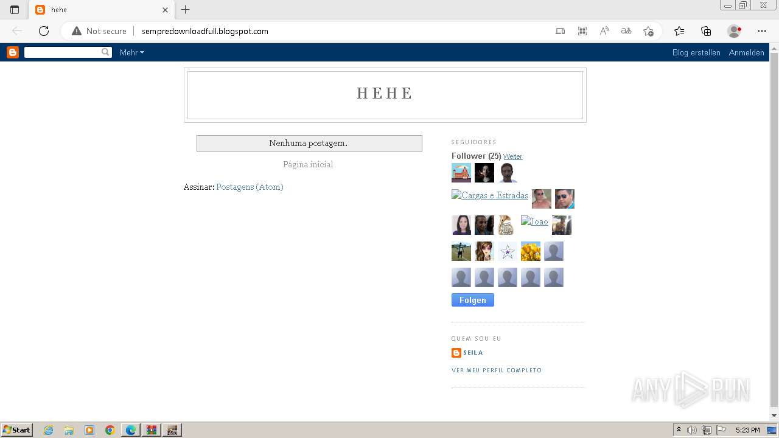The height and width of the screenshot is (438, 779).
Task: Open File Explorer from taskbar
Action: coord(69,430)
